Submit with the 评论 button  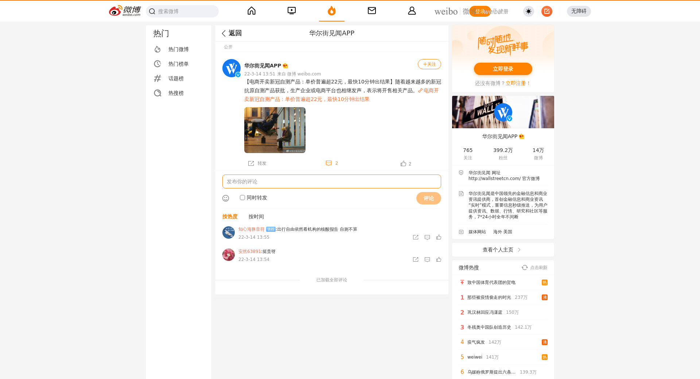click(x=429, y=198)
